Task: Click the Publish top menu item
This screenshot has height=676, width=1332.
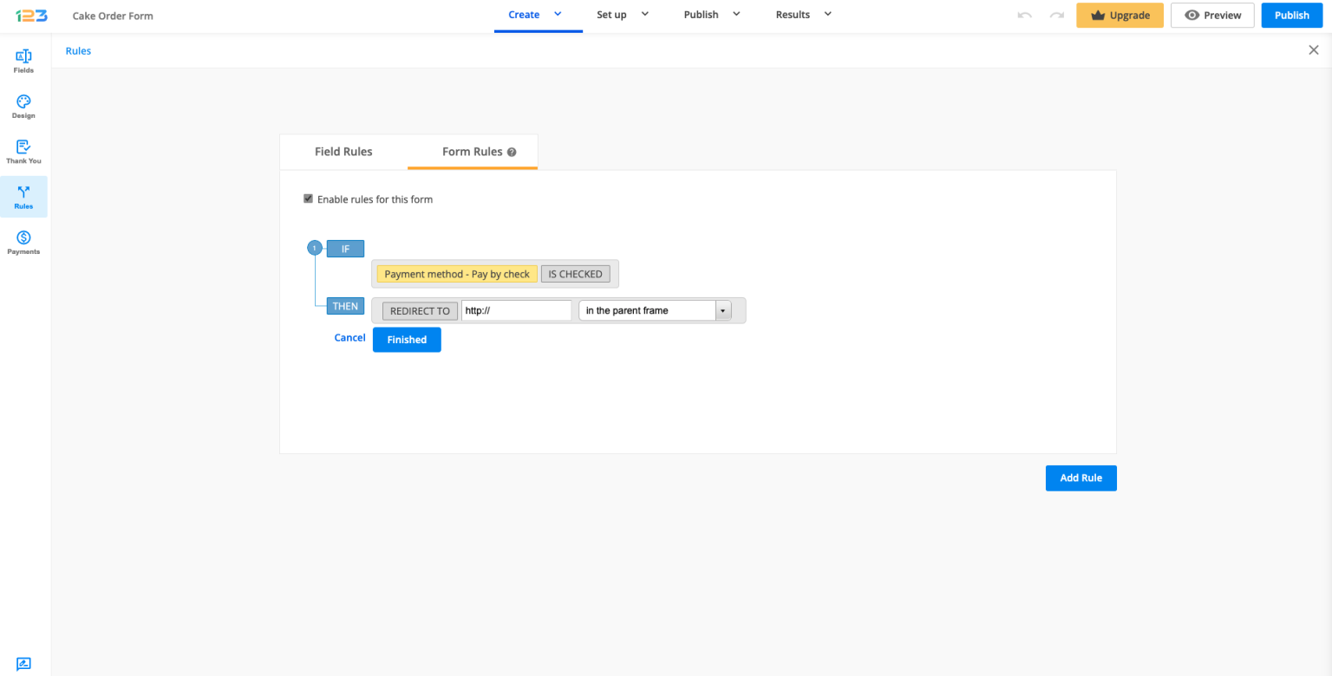Action: click(x=701, y=15)
